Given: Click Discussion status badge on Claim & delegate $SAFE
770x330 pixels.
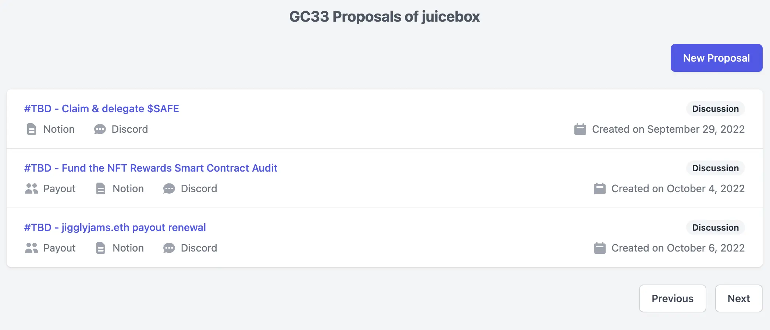Looking at the screenshot, I should pyautogui.click(x=715, y=109).
